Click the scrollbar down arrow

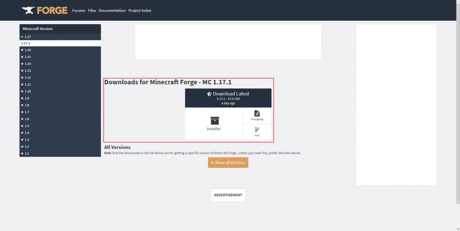click(458, 229)
